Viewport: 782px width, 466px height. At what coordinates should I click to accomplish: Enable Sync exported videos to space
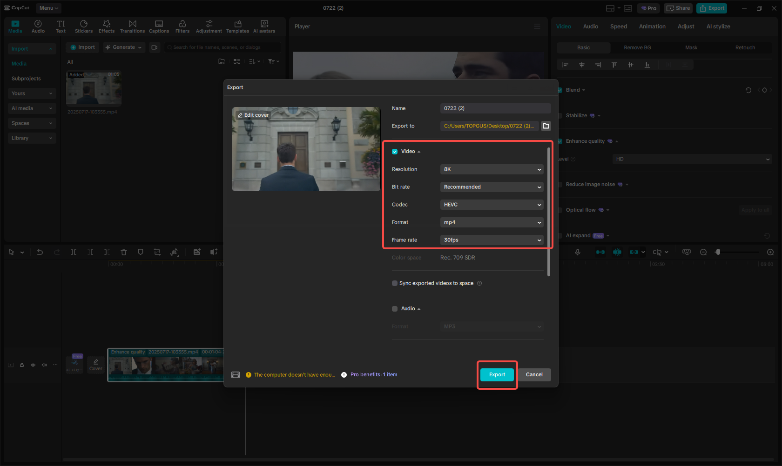(395, 283)
